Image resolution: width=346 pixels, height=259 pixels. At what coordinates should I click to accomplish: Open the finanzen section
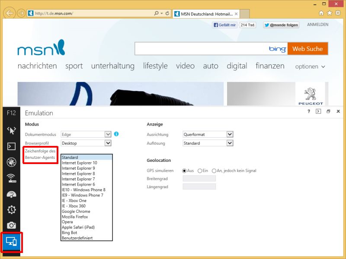click(270, 66)
